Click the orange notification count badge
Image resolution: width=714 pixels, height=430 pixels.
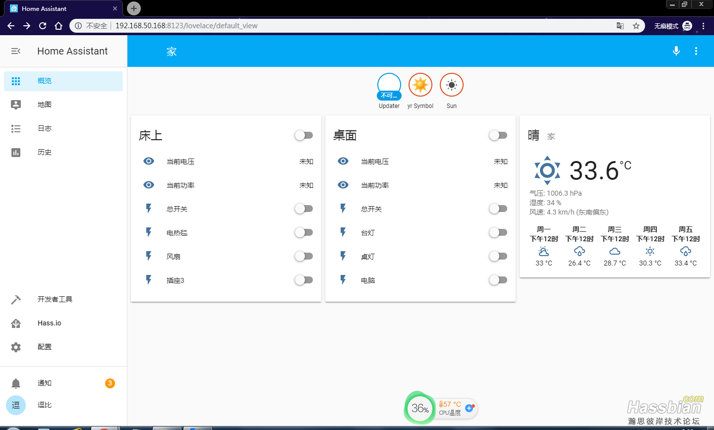pos(110,383)
